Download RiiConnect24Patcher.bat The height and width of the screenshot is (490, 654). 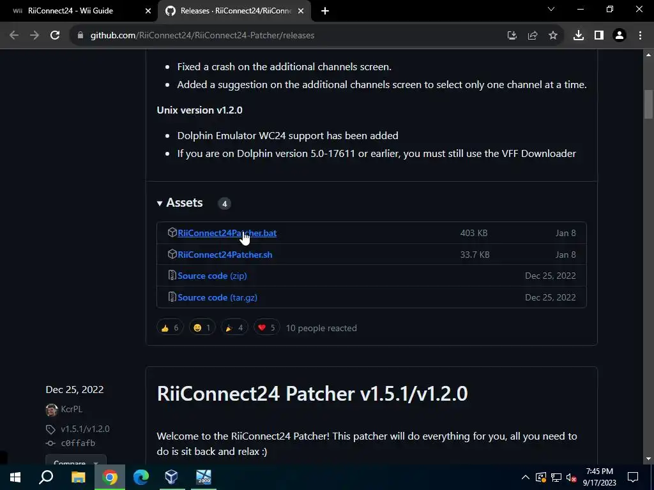[227, 233]
